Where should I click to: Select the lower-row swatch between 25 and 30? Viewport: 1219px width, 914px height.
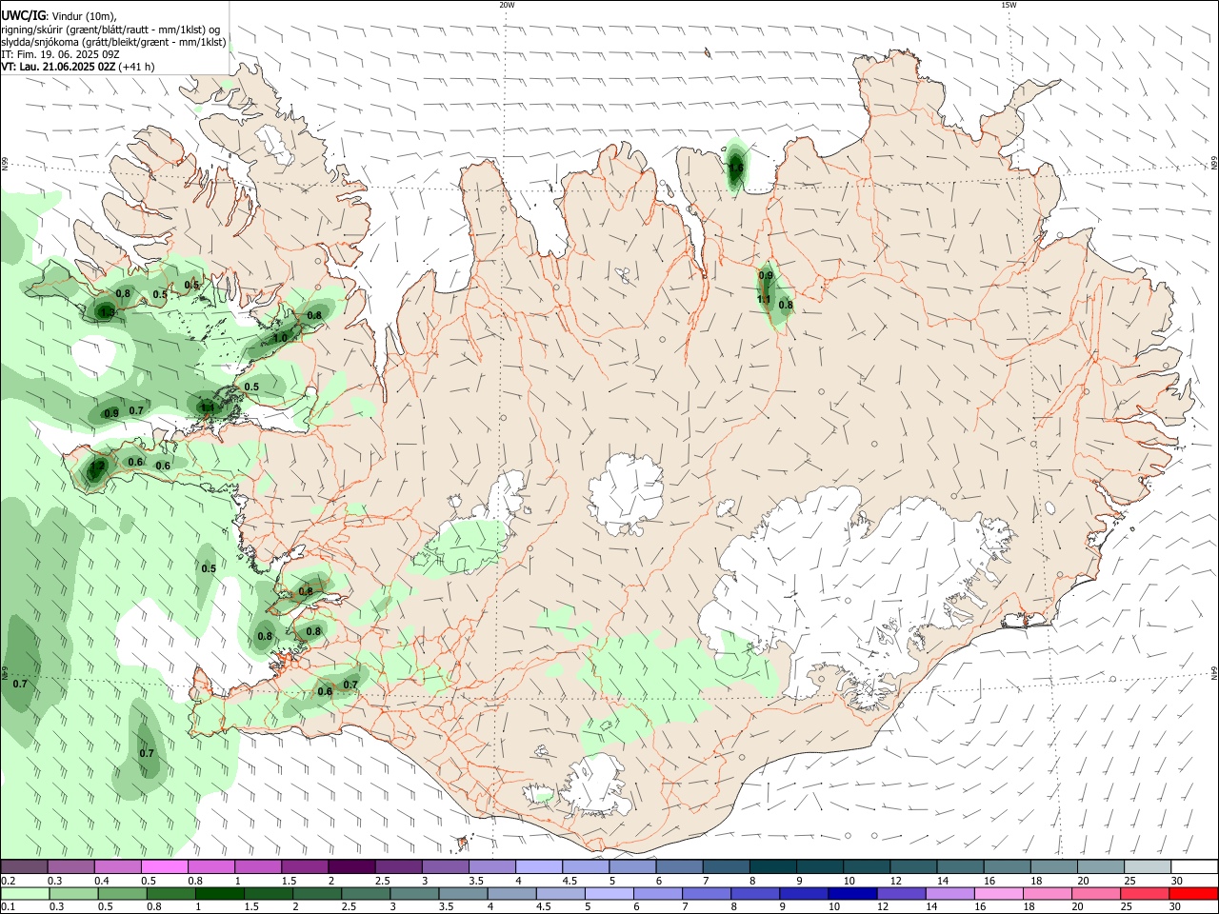(x=1145, y=894)
